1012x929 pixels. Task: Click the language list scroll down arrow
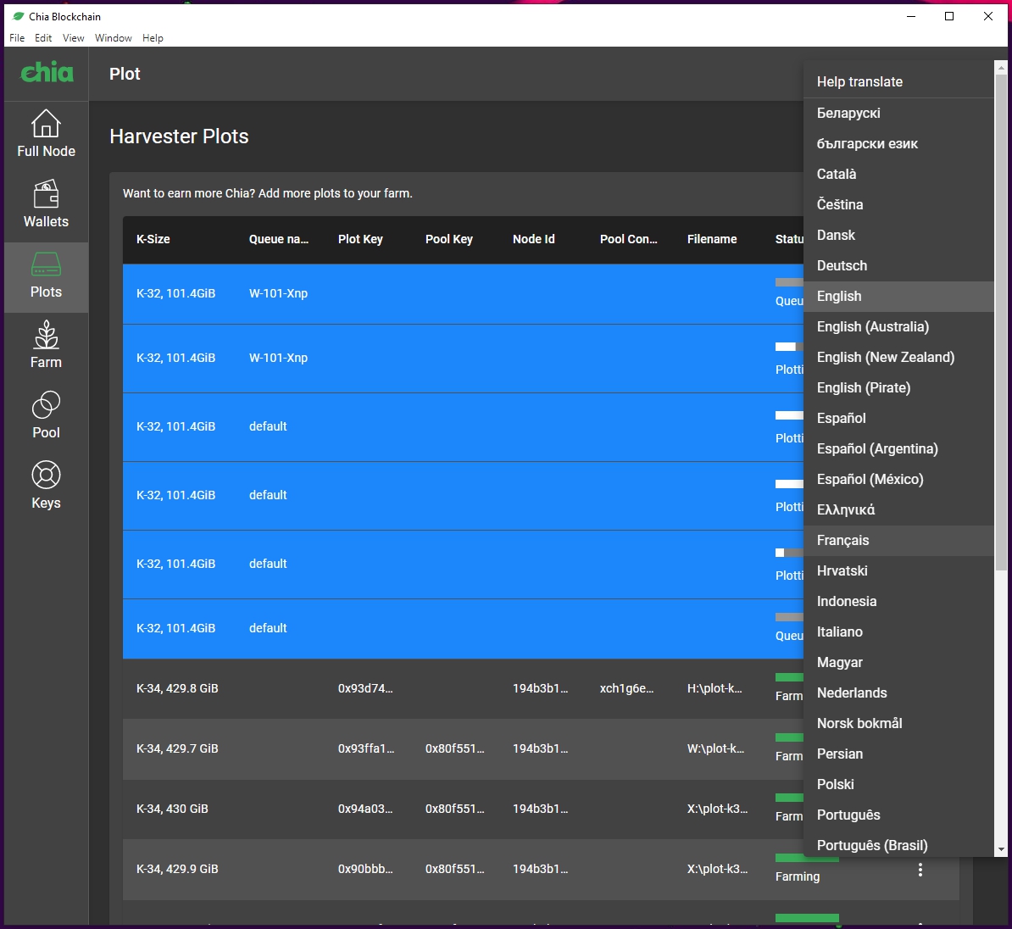pyautogui.click(x=1000, y=850)
